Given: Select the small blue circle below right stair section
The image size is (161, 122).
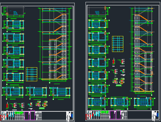Looking at the screenshot, I should [138, 96].
